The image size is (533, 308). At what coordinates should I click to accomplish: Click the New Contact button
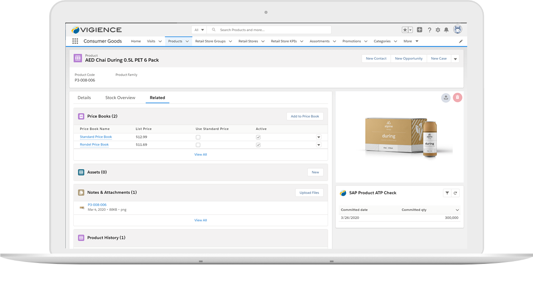point(376,59)
